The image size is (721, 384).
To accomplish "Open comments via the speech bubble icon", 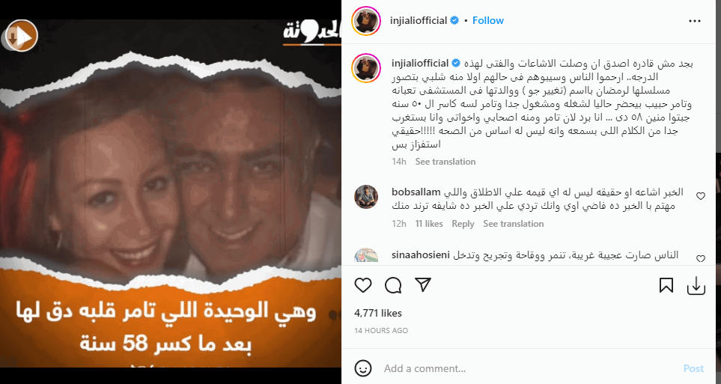I will point(393,285).
